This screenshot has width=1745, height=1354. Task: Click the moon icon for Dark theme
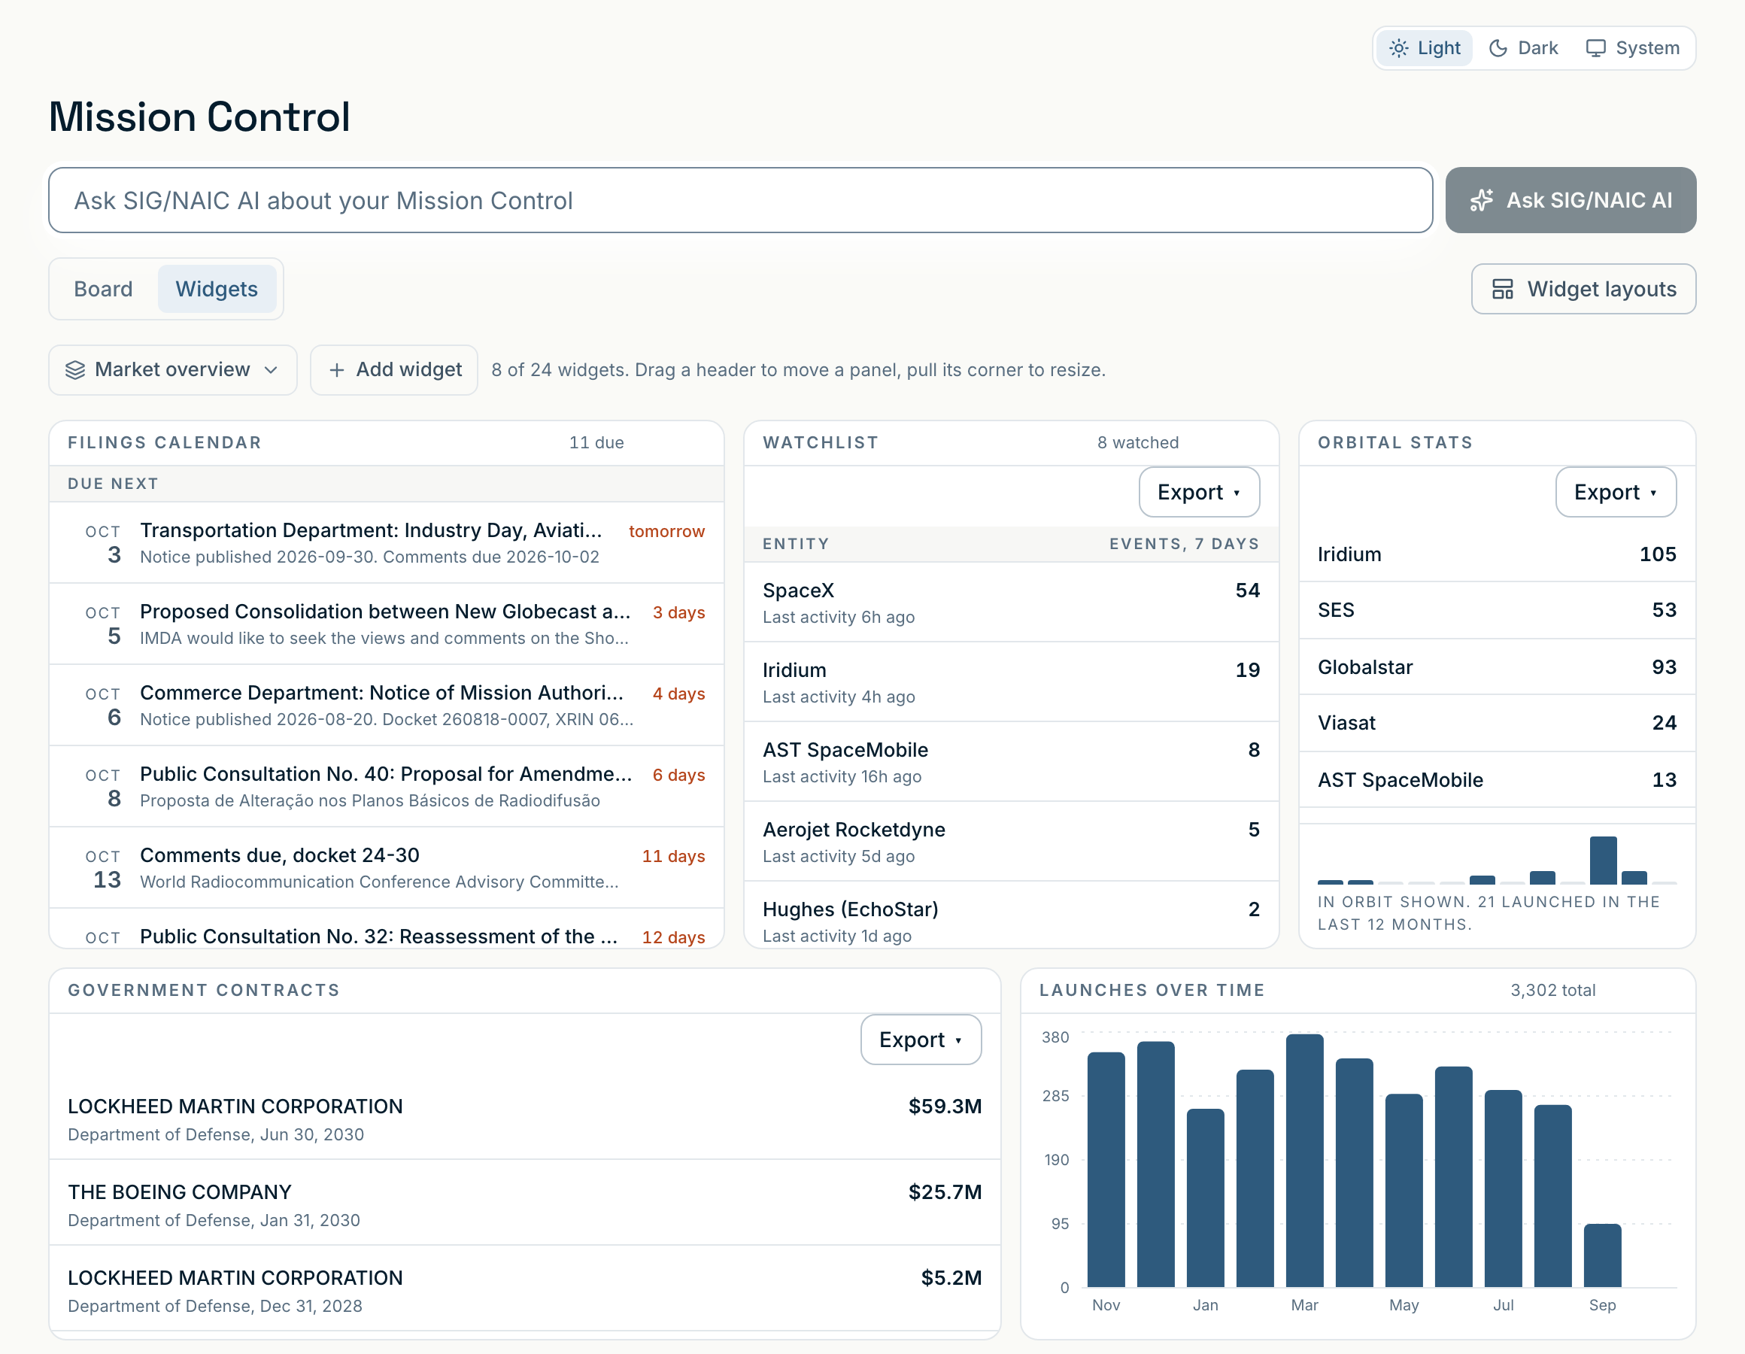(x=1498, y=48)
